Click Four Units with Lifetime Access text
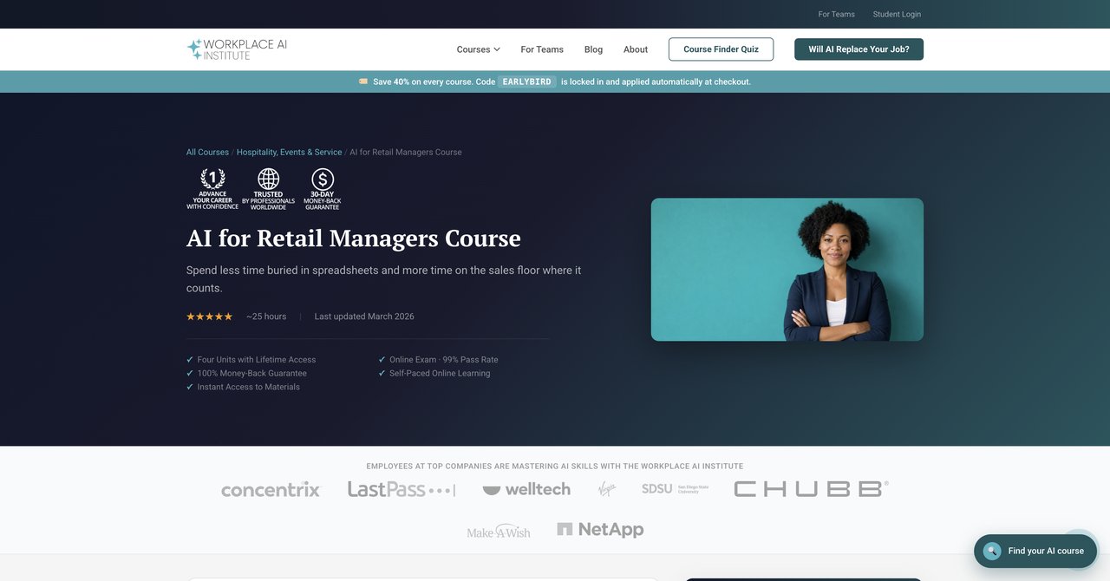Screen dimensions: 1110x581 point(257,360)
